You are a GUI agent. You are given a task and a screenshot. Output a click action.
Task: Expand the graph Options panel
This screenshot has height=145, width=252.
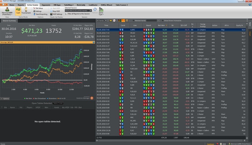coord(5,99)
